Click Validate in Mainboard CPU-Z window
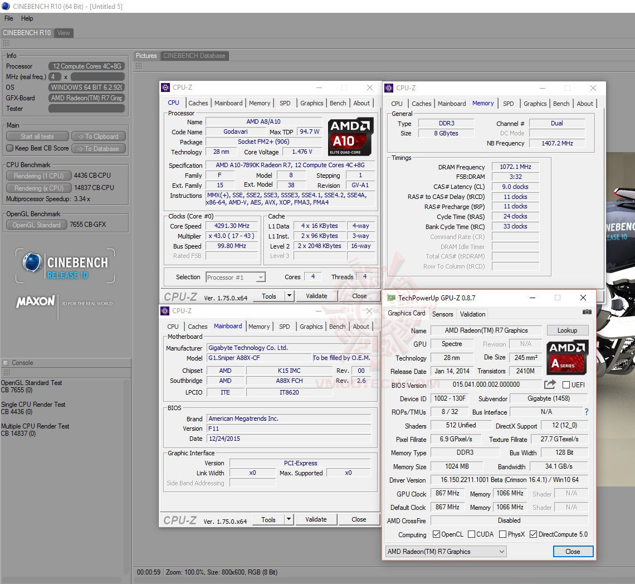Viewport: 635px width, 584px height. tap(316, 519)
